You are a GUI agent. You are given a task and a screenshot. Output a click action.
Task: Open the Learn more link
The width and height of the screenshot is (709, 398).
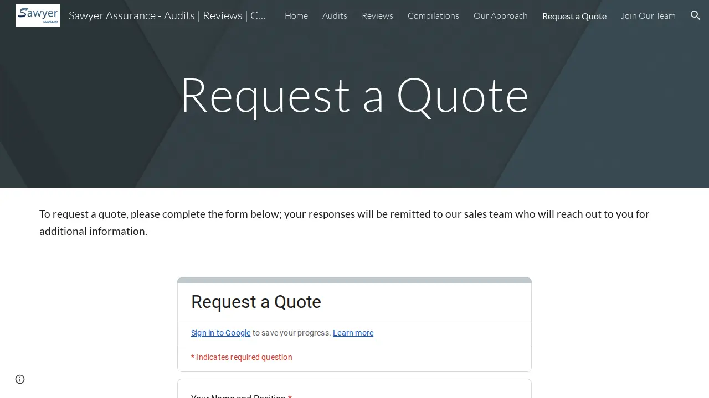point(353,333)
